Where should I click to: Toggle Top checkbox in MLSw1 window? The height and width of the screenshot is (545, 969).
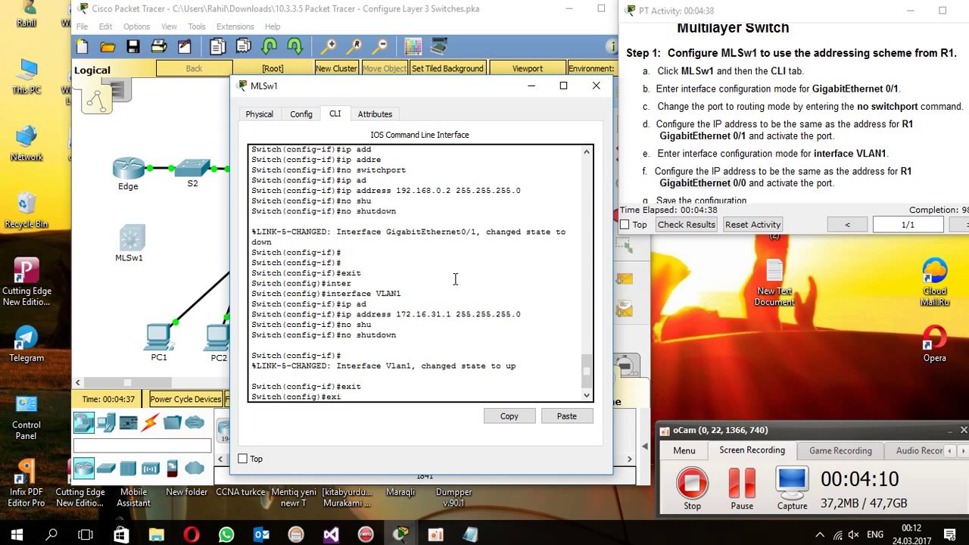click(243, 459)
